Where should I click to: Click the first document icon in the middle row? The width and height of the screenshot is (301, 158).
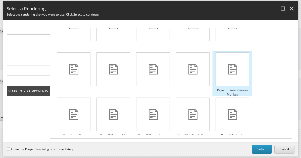point(73,69)
